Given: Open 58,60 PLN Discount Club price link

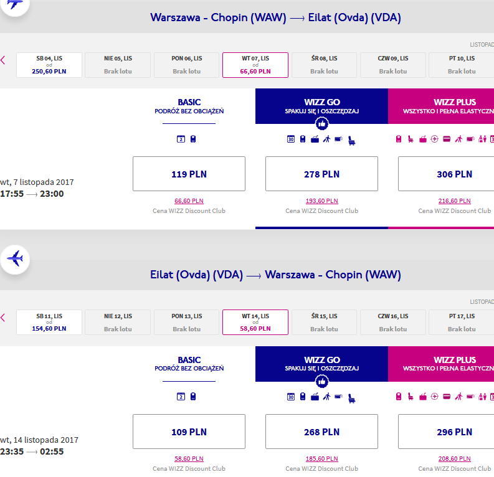Looking at the screenshot, I should pos(189,459).
